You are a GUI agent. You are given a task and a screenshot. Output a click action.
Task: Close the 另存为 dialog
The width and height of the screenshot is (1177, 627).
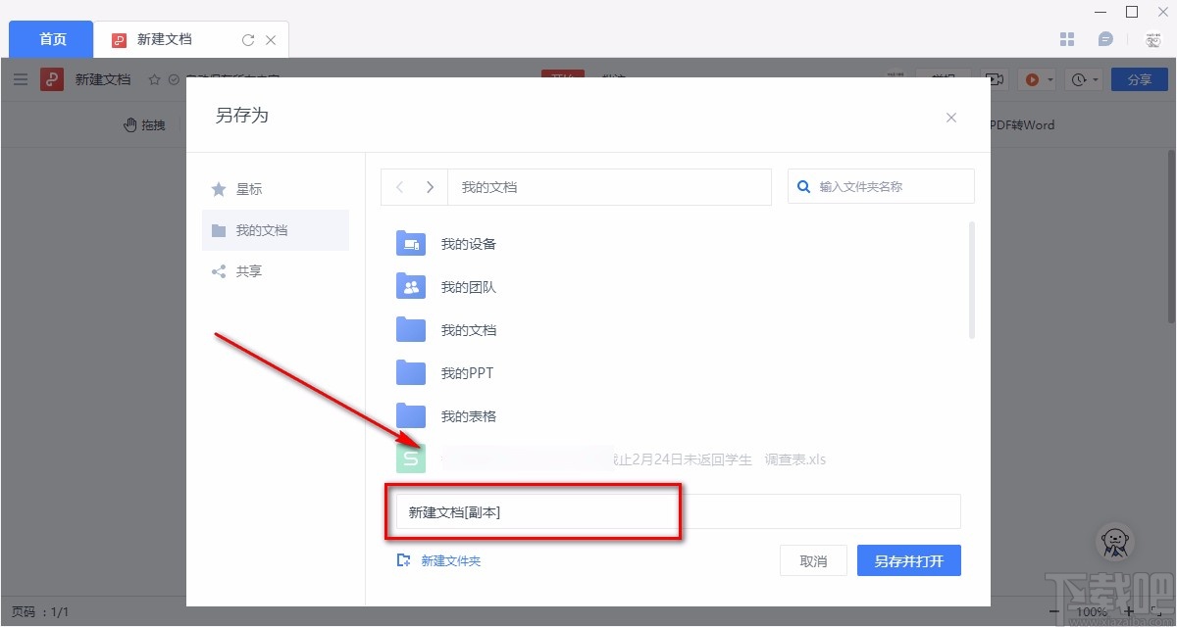(950, 118)
